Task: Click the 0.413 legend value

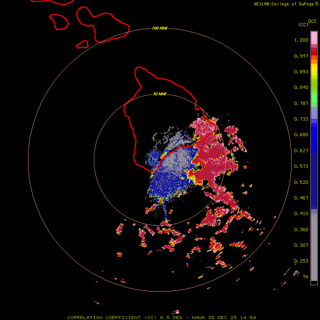Action: tap(301, 214)
